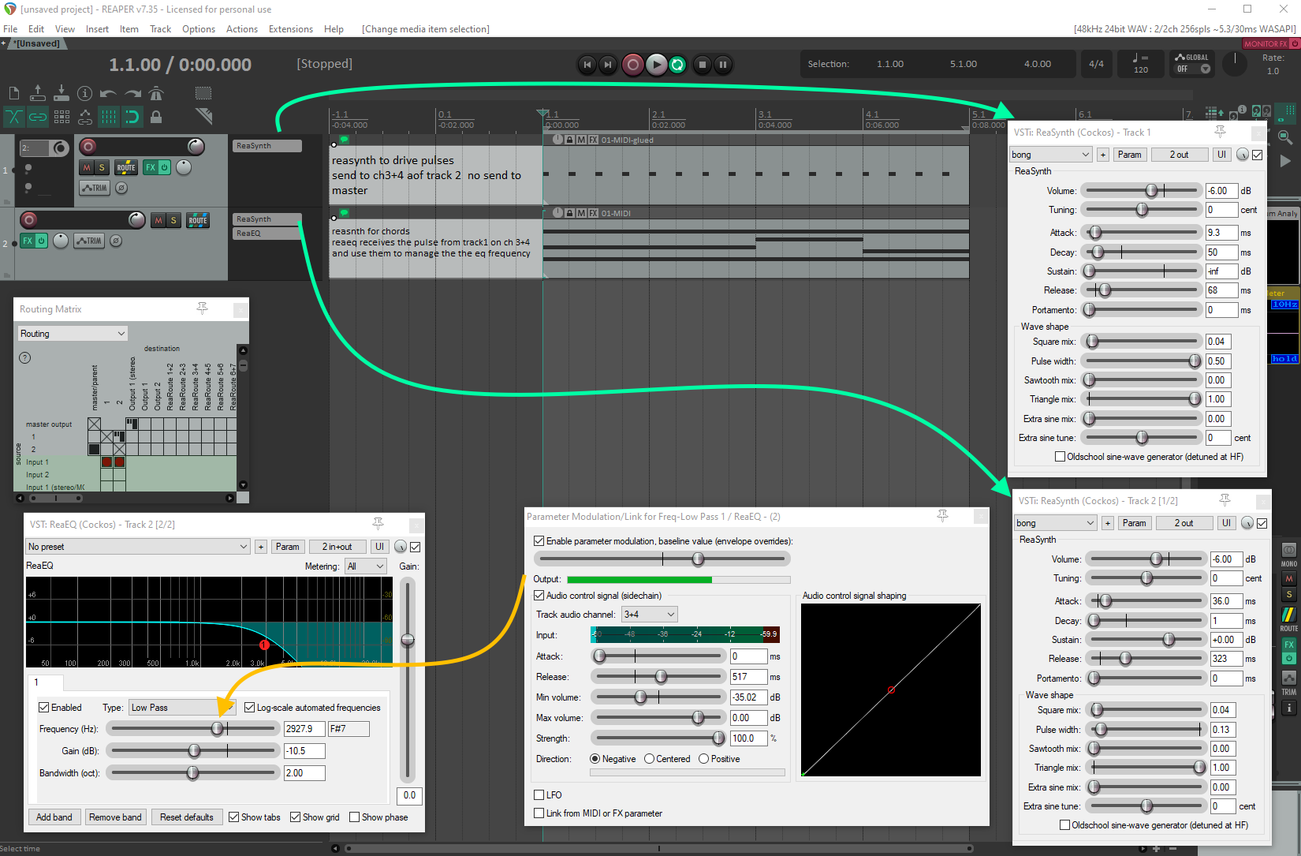Open Track 2 ReaSynth preset dropdown

pyautogui.click(x=1056, y=523)
